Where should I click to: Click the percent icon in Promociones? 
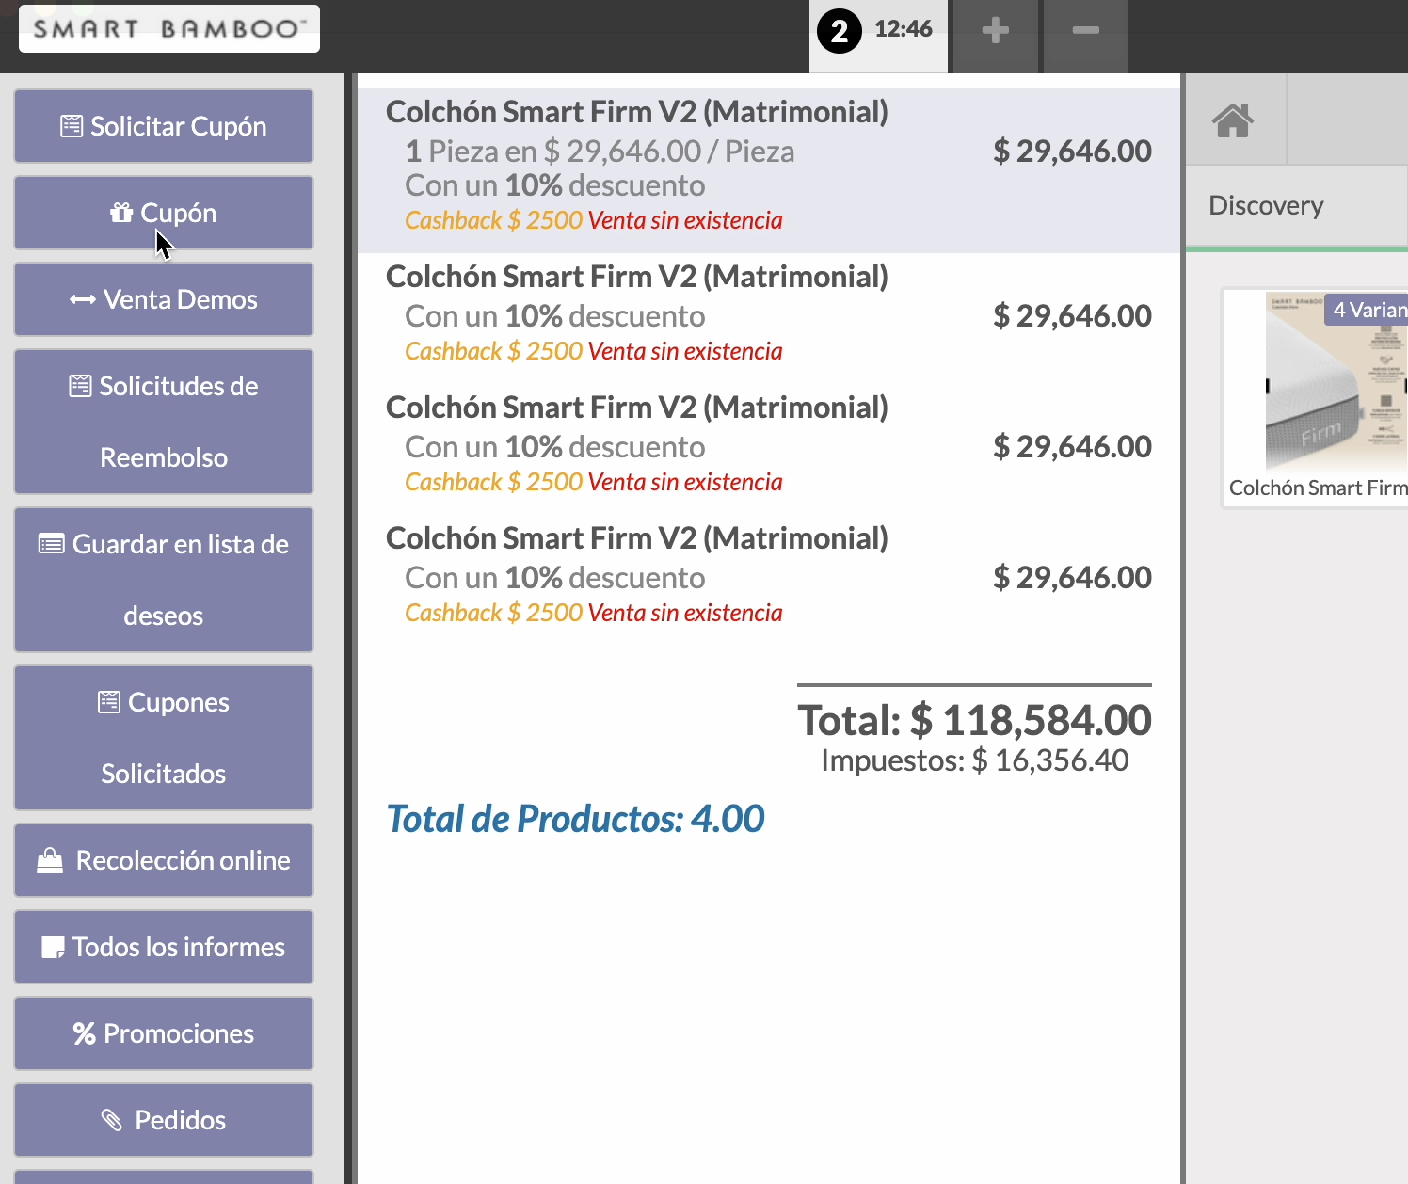(x=85, y=1033)
